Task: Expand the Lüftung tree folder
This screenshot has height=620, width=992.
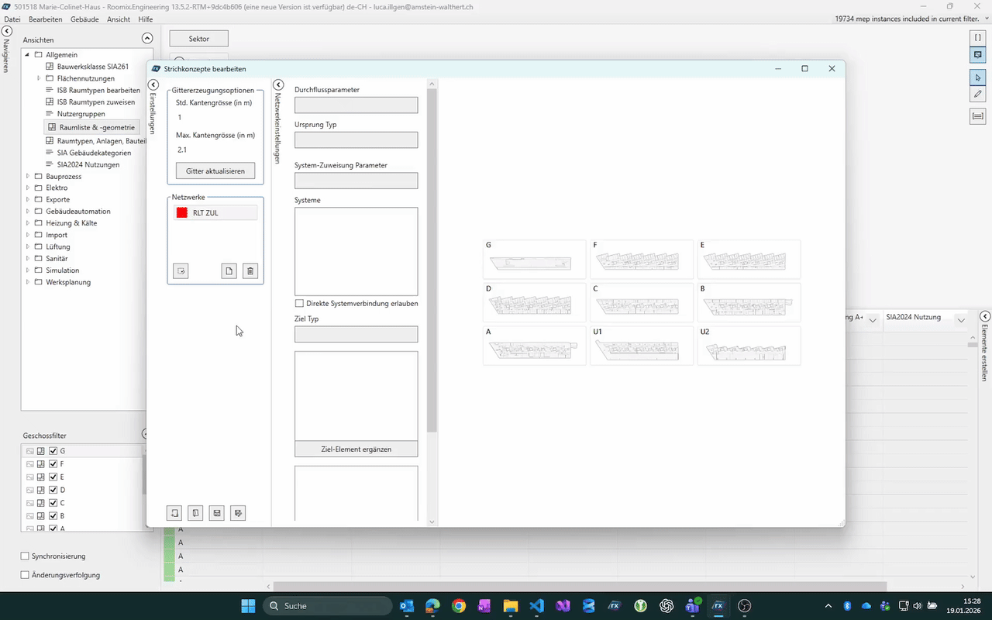Action: (28, 246)
